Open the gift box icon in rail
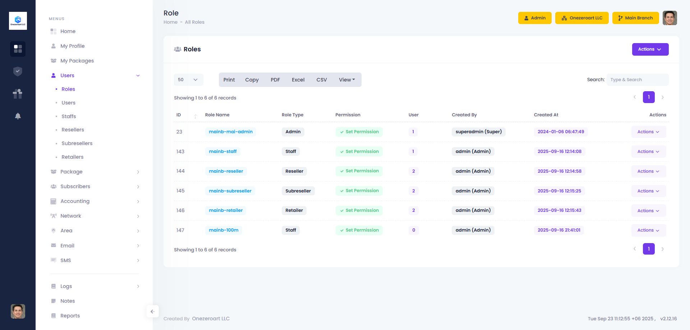Screen dimensions: 690x330 18,94
